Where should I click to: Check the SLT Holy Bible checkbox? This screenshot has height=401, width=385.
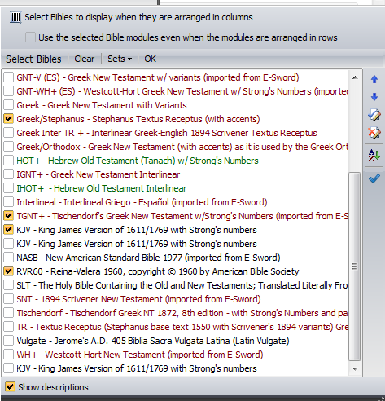point(9,285)
